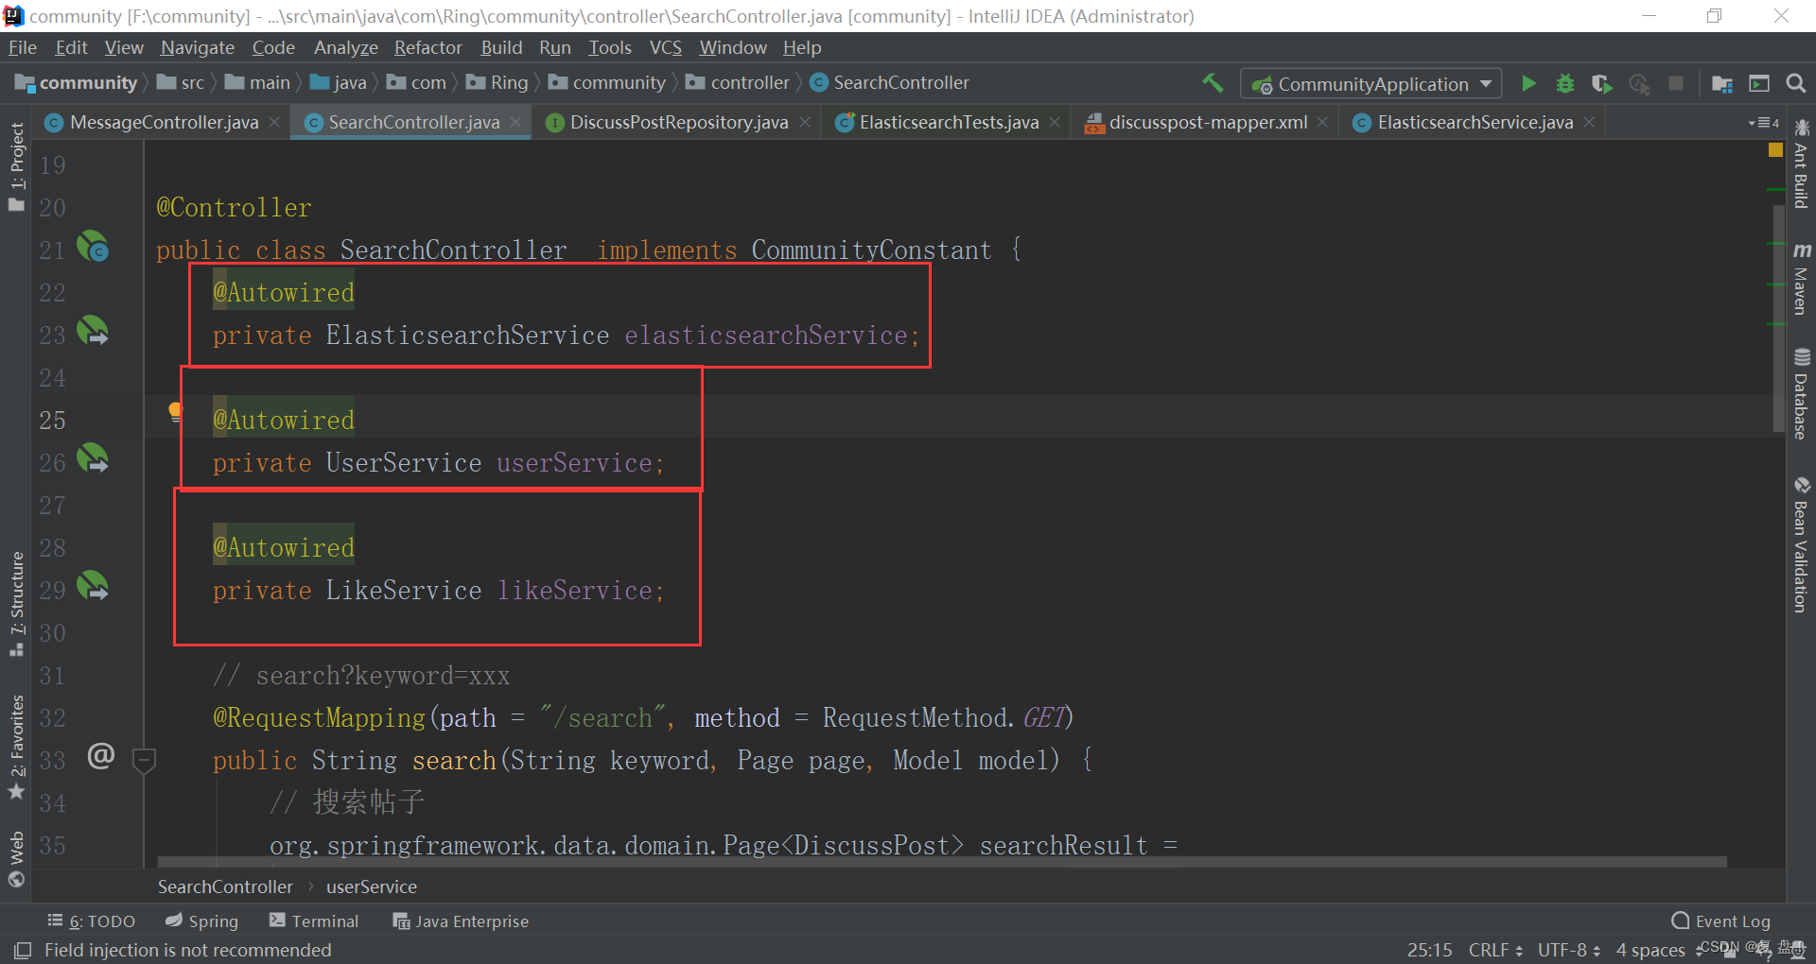The height and width of the screenshot is (964, 1816).
Task: Click the controller folder in navigation bar
Action: 739,83
